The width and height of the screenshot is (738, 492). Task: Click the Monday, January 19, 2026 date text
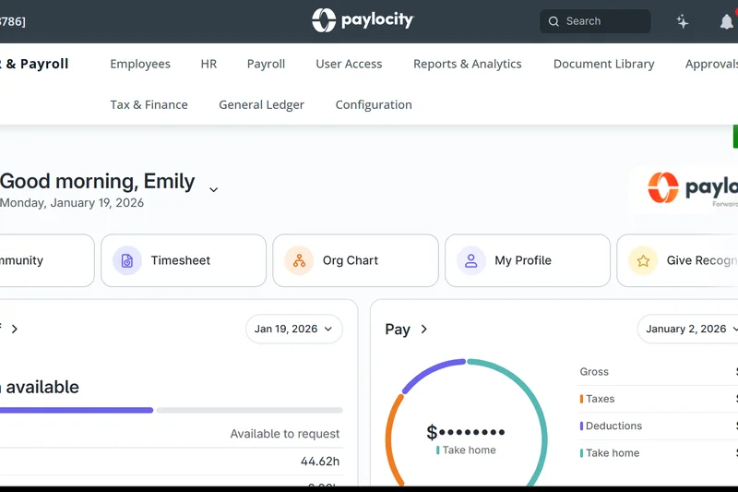[x=72, y=202]
